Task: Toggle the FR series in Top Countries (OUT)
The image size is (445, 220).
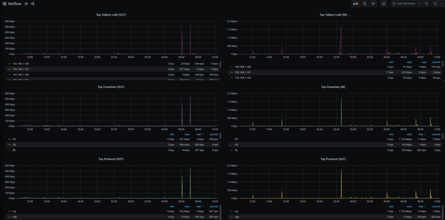Action: 14,139
